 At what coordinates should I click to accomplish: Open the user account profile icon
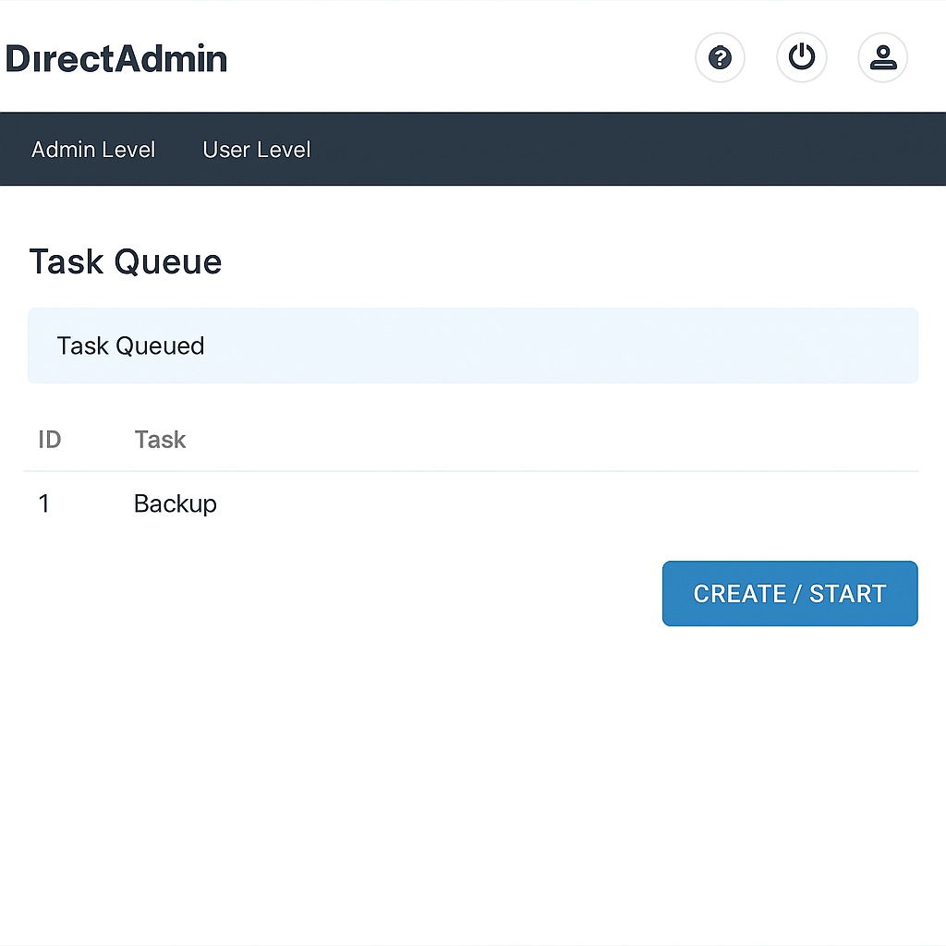[882, 58]
